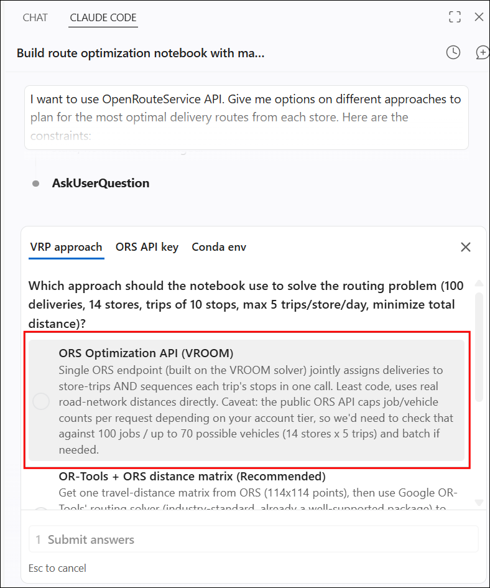The height and width of the screenshot is (588, 490).
Task: Open the ORS API key question tab
Action: (147, 247)
